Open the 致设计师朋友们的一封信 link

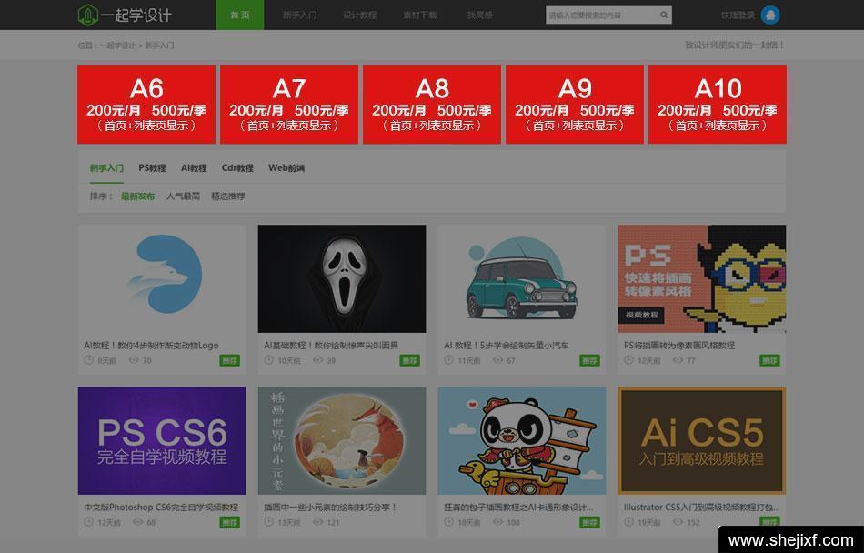[735, 45]
